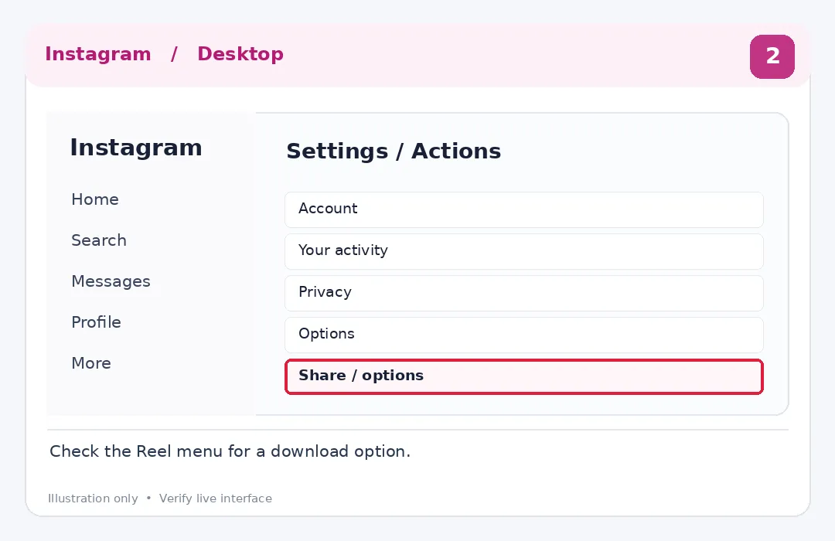Select the Your activity row
Image resolution: width=835 pixels, height=541 pixels.
pos(524,251)
